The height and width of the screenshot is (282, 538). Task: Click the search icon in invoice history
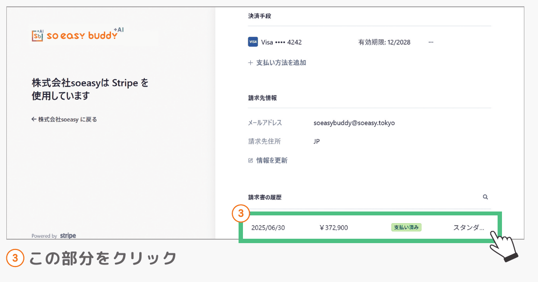pos(485,197)
